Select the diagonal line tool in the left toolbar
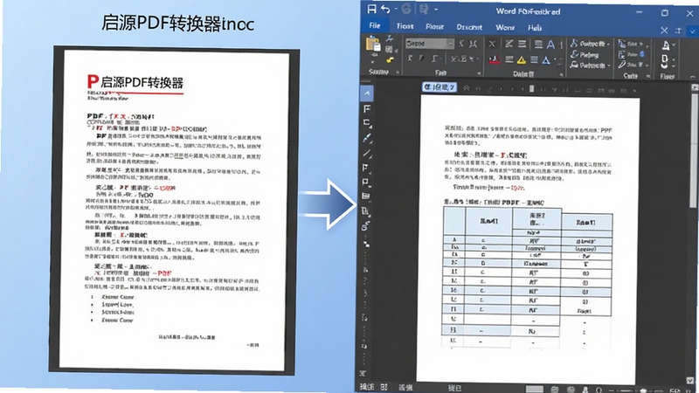 pyautogui.click(x=366, y=154)
